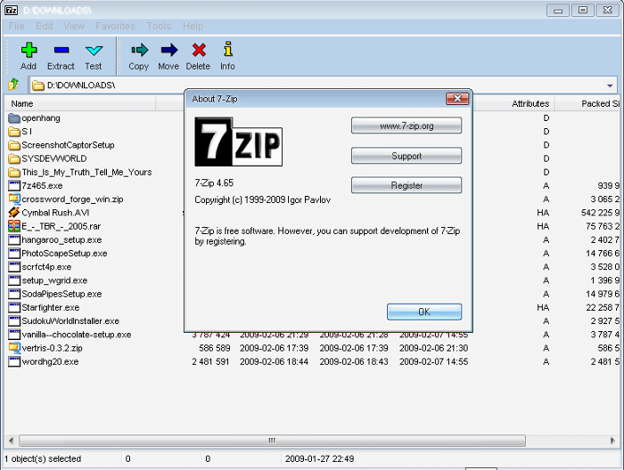Click the blue Extract toolbar icon
Screen dimensions: 624x470
[61, 51]
